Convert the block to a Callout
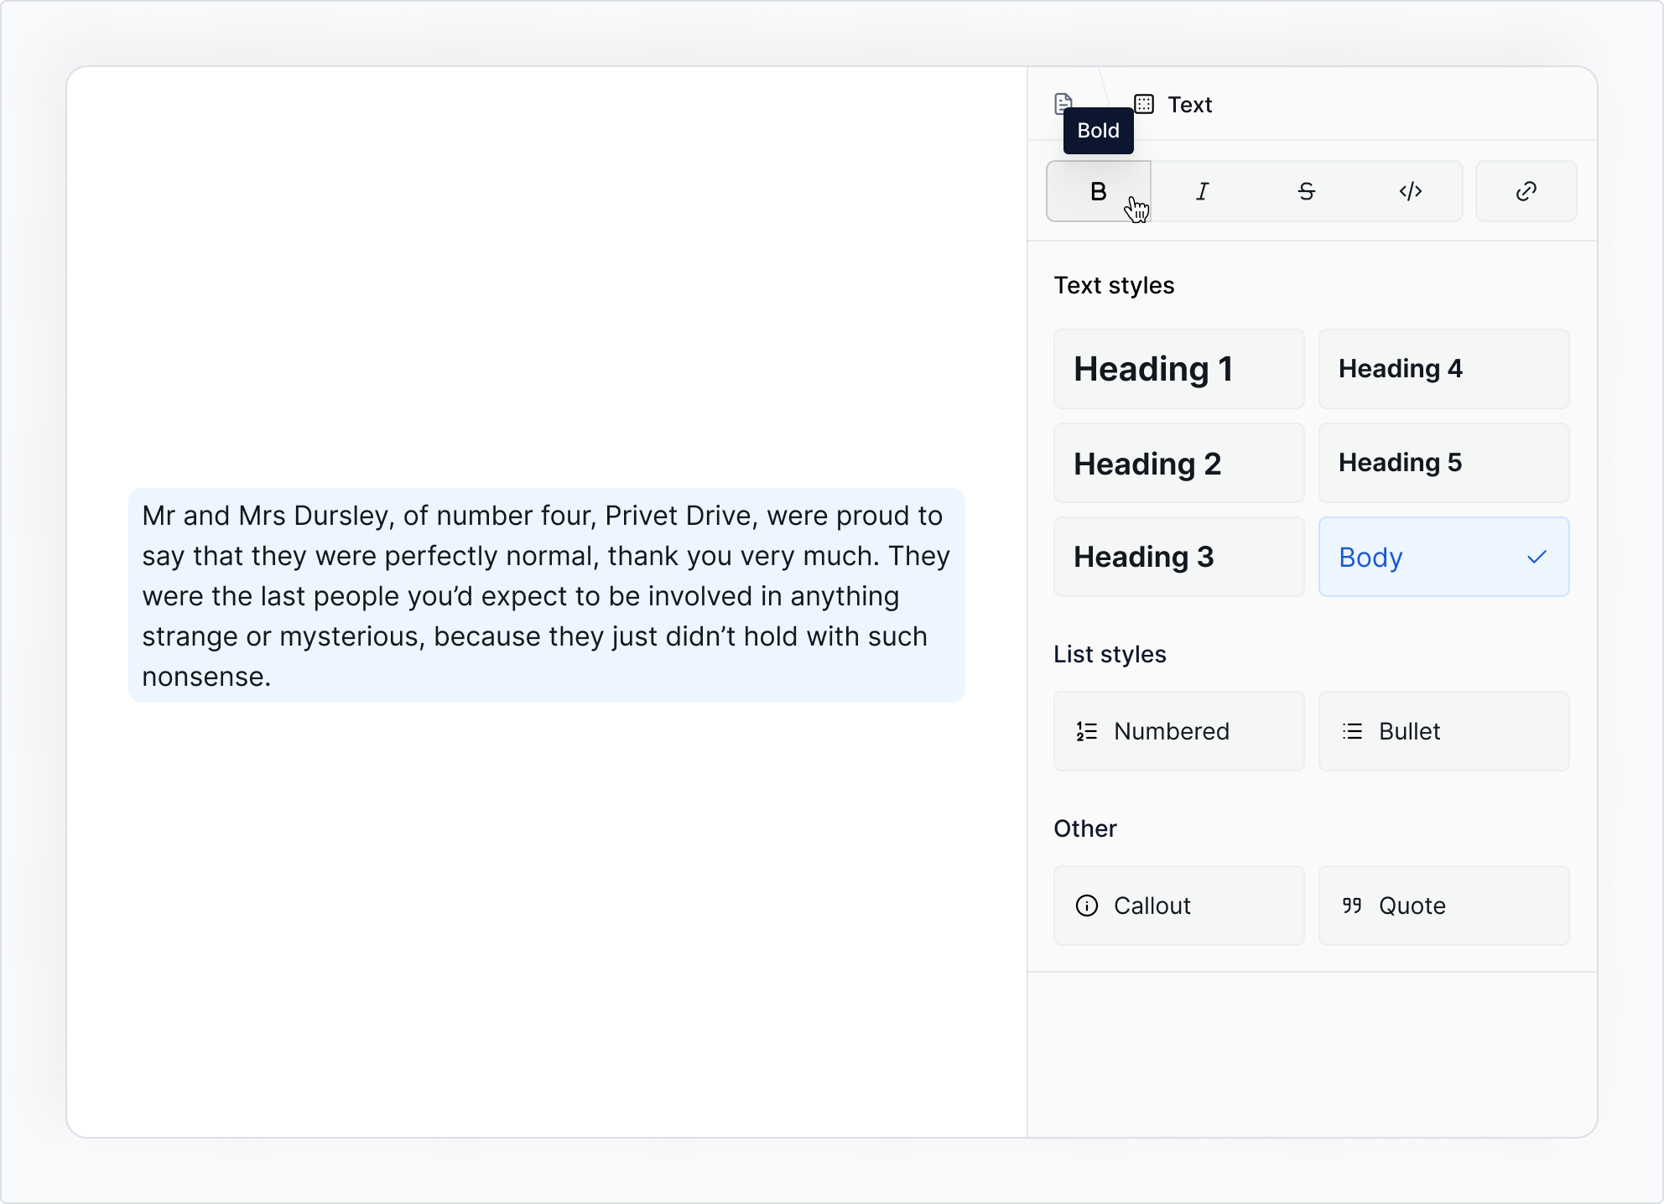Screen dimensions: 1664x1204 coord(1178,906)
